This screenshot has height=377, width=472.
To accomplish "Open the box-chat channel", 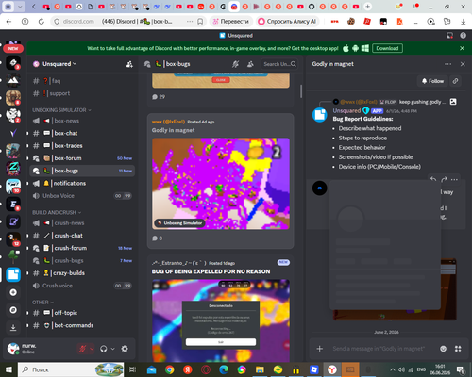I will 82,133.
